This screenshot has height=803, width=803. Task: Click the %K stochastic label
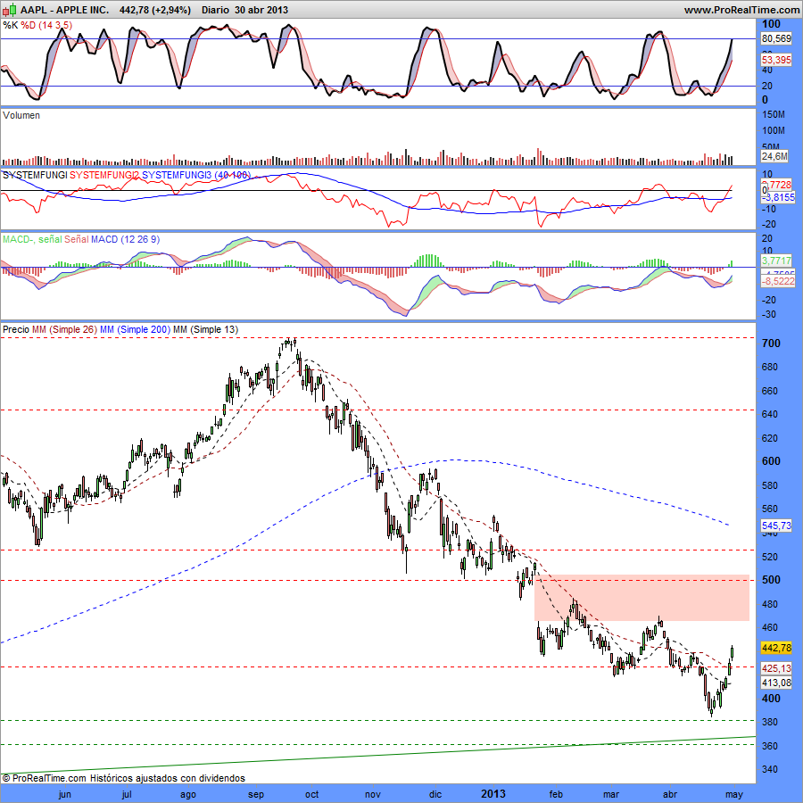[10, 25]
